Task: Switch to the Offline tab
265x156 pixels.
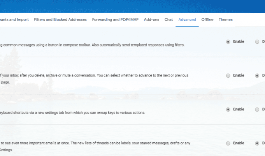Action: click(x=207, y=19)
